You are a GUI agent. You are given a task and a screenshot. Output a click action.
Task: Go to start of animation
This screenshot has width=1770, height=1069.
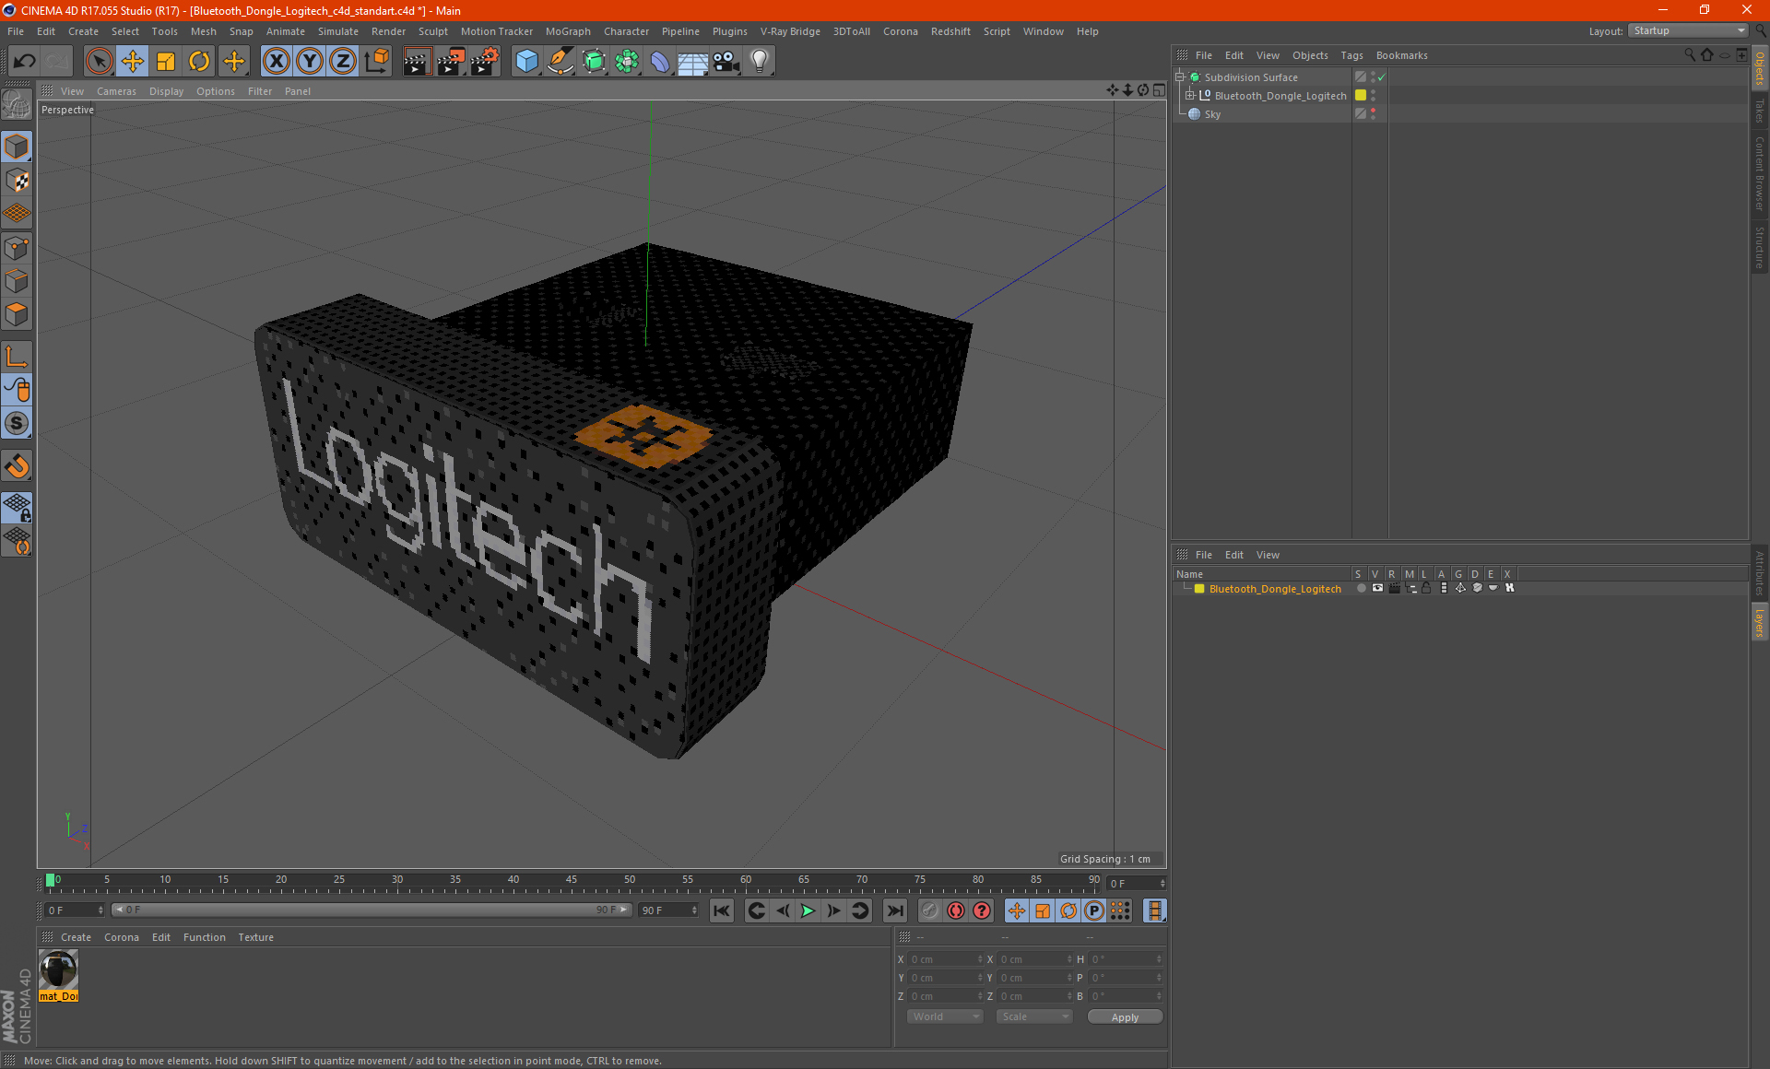tap(722, 910)
